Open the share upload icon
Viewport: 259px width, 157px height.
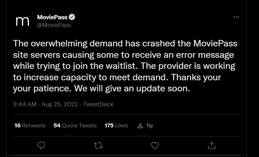point(212,146)
